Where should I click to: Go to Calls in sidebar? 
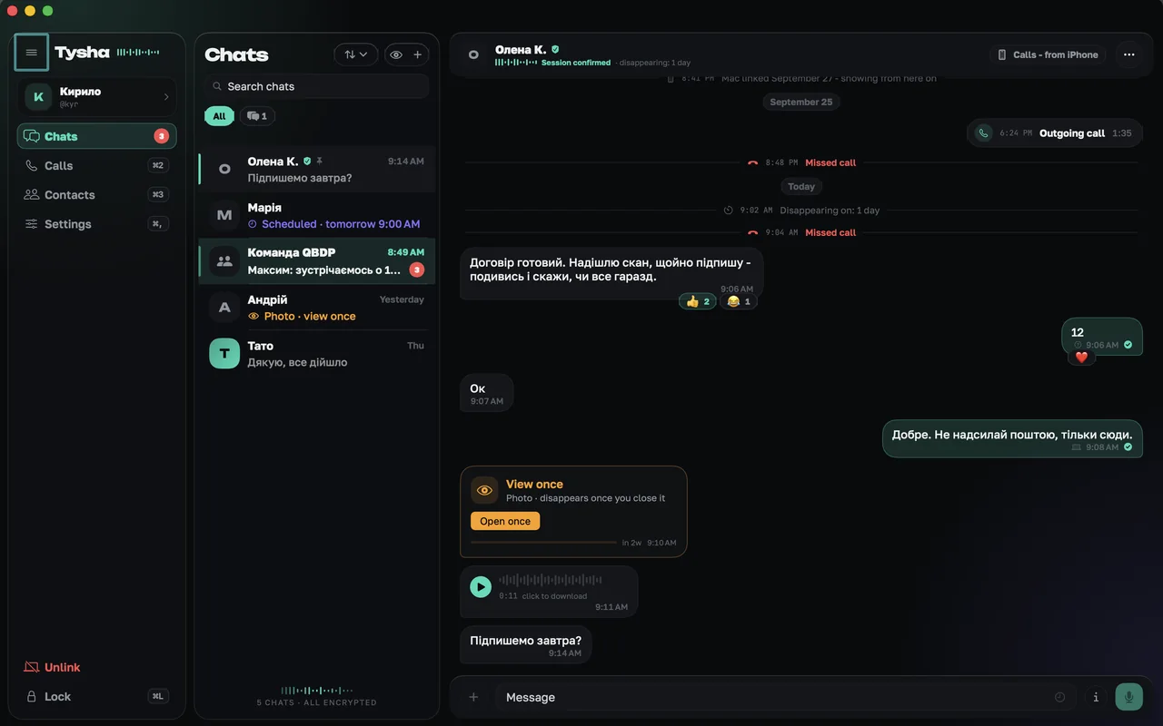tap(96, 165)
